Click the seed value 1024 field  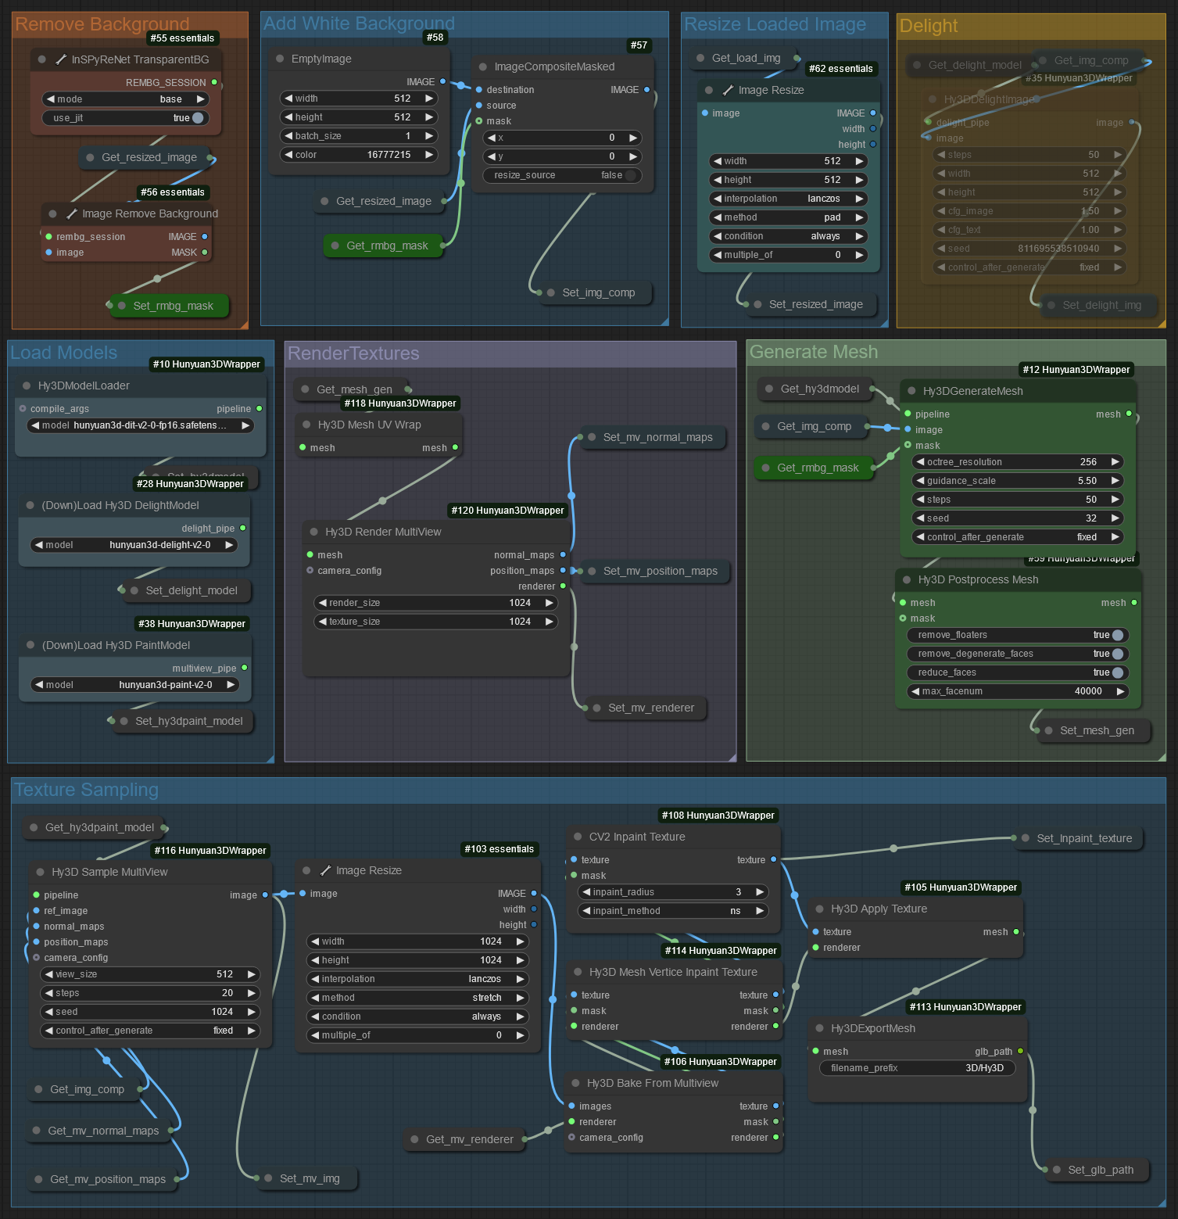pyautogui.click(x=150, y=1012)
